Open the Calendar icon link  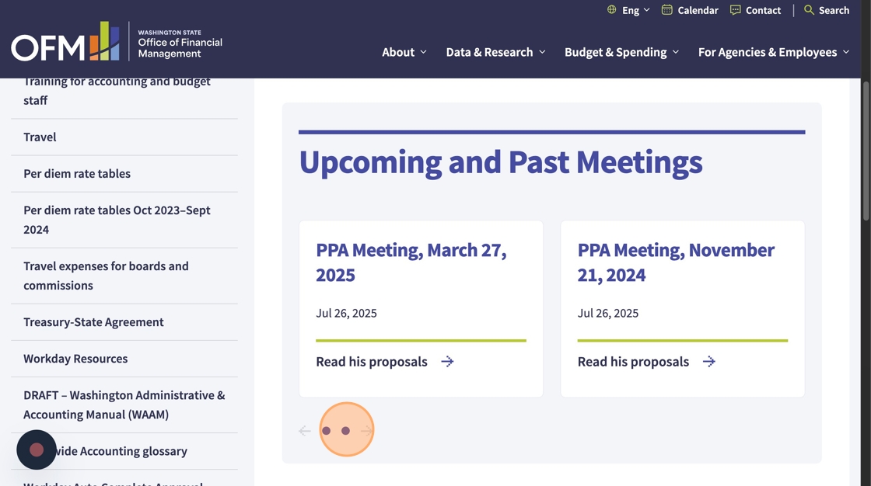[x=666, y=10]
